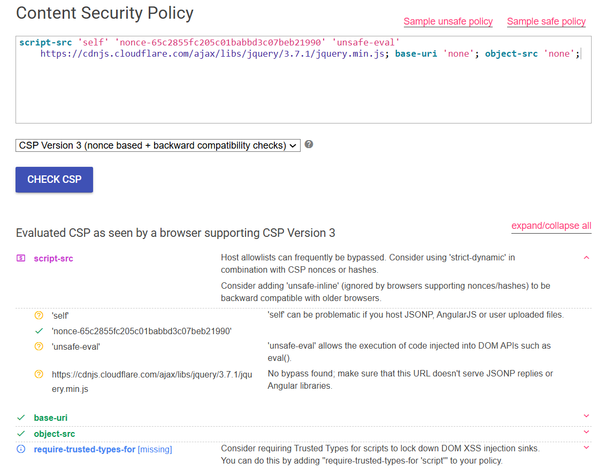Click the warning icon next to 'unsafe-eval'
605x470 pixels.
[x=39, y=346]
